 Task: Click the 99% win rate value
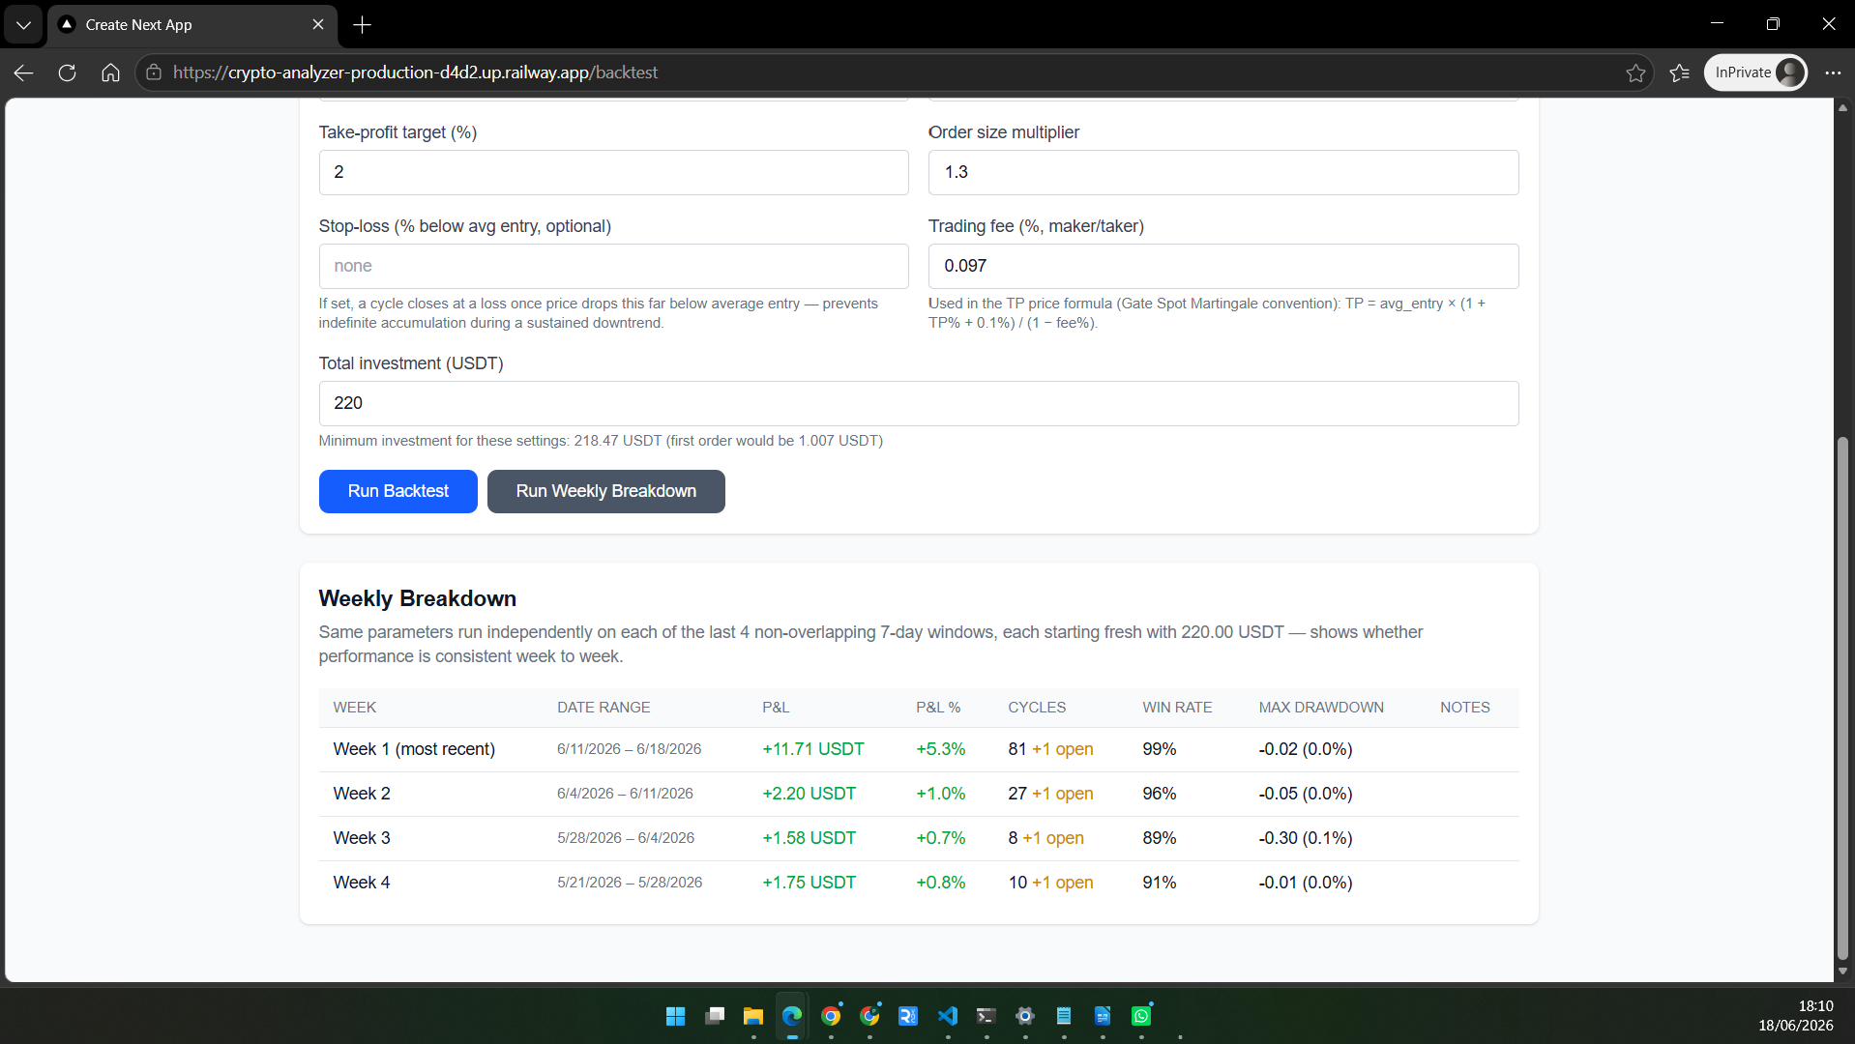[1159, 749]
